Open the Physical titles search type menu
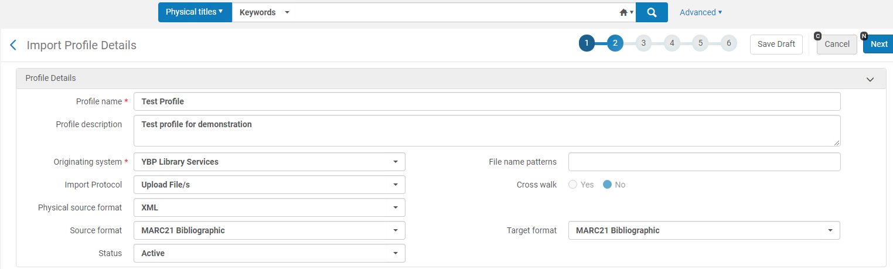 (x=195, y=12)
